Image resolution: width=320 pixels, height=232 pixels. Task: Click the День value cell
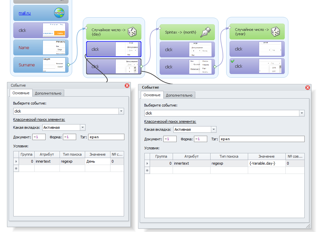97,161
